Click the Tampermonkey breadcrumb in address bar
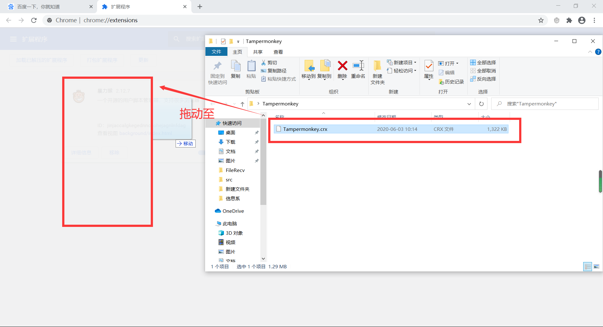This screenshot has width=603, height=327. tap(280, 104)
